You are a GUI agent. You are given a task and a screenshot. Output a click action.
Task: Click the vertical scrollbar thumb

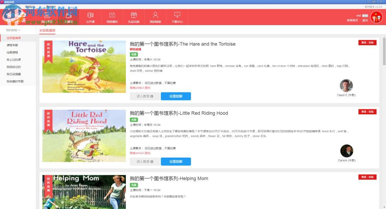tap(384, 51)
